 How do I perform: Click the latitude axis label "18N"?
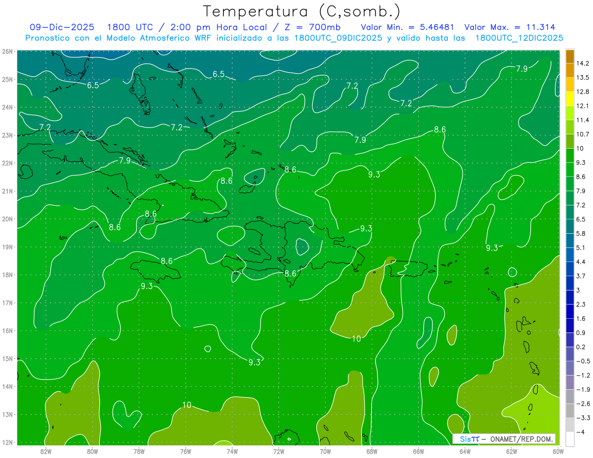[x=7, y=275]
